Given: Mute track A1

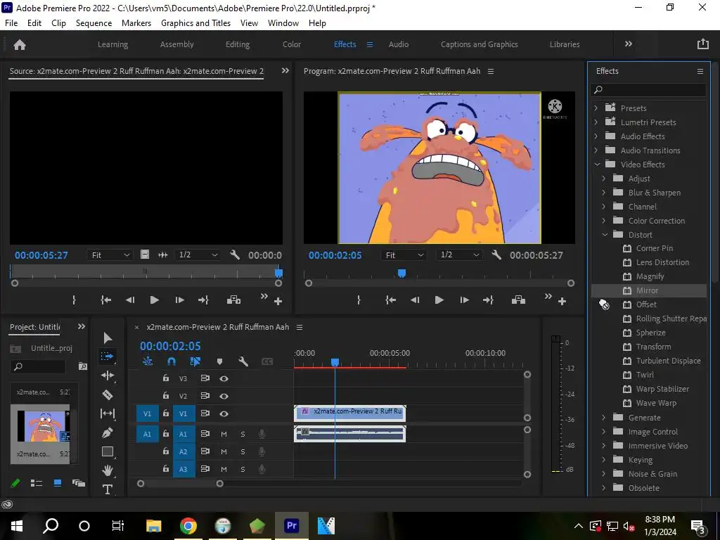Looking at the screenshot, I should pyautogui.click(x=224, y=434).
